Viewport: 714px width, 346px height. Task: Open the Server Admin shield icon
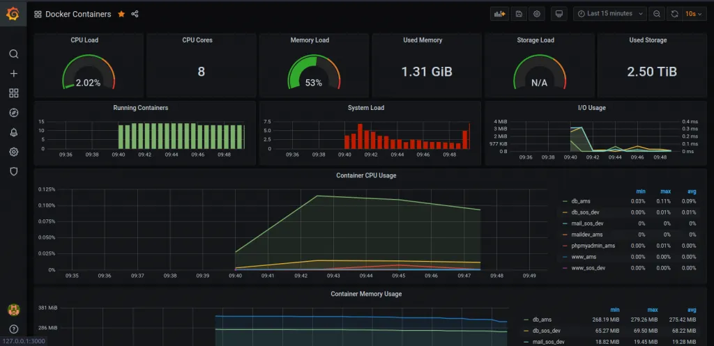coord(13,171)
